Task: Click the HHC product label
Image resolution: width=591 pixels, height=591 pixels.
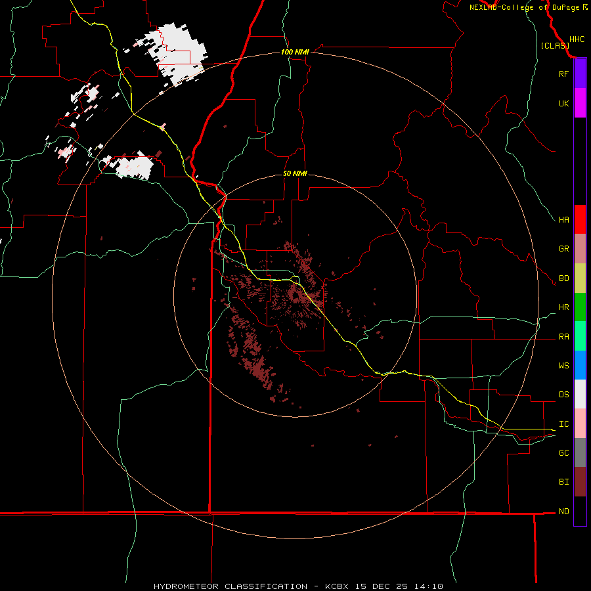Action: pos(577,39)
